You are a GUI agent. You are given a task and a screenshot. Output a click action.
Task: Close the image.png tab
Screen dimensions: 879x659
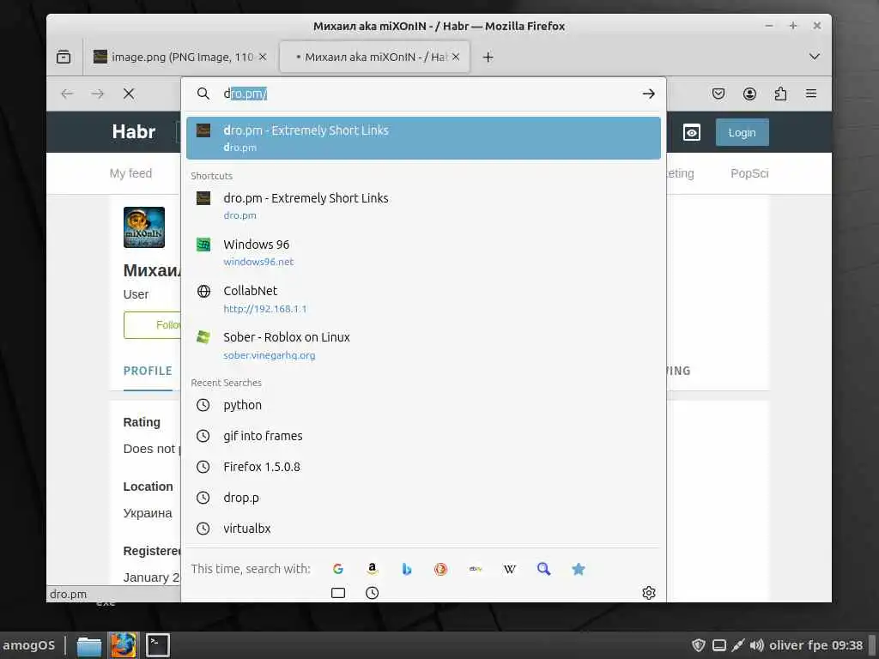263,57
